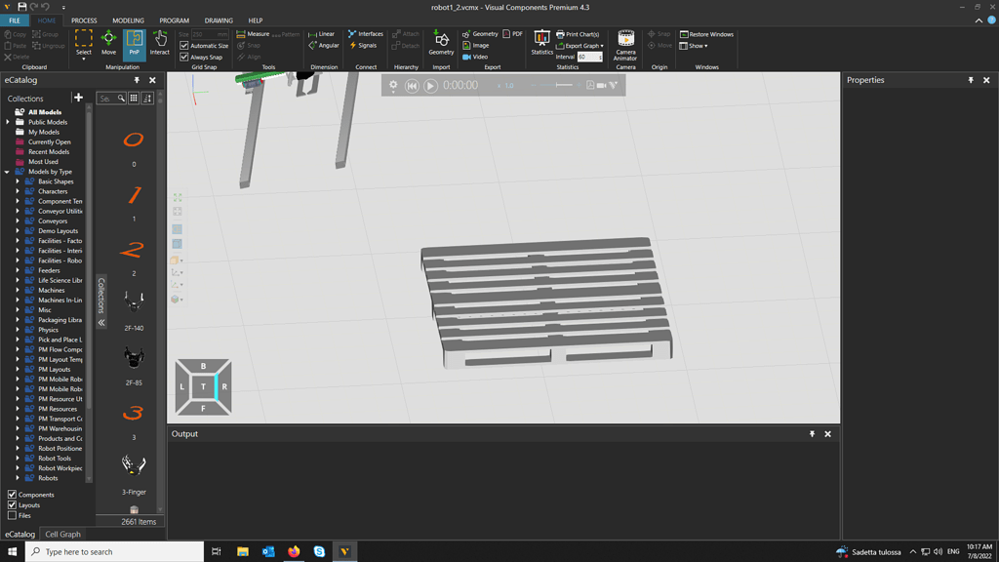Open the Camera Animator
The image size is (999, 562).
(625, 41)
